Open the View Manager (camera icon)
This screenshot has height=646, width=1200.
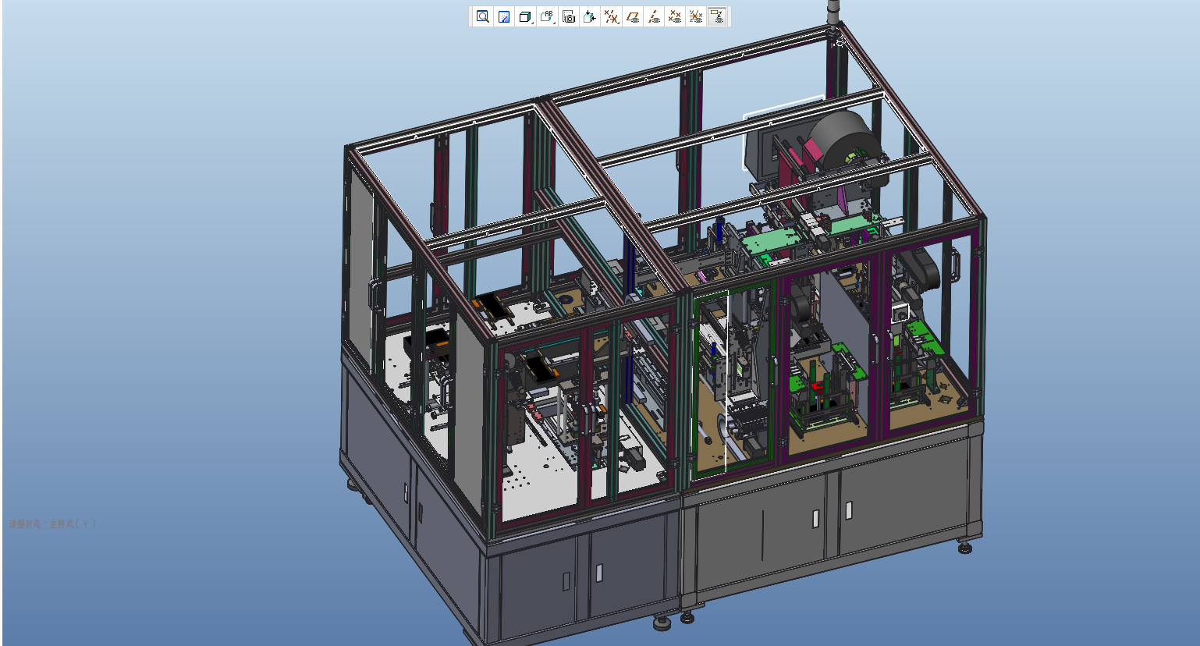pyautogui.click(x=569, y=16)
